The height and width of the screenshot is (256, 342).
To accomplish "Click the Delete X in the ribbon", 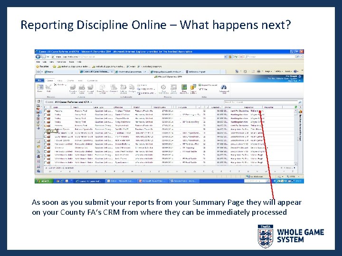I will pos(55,85).
